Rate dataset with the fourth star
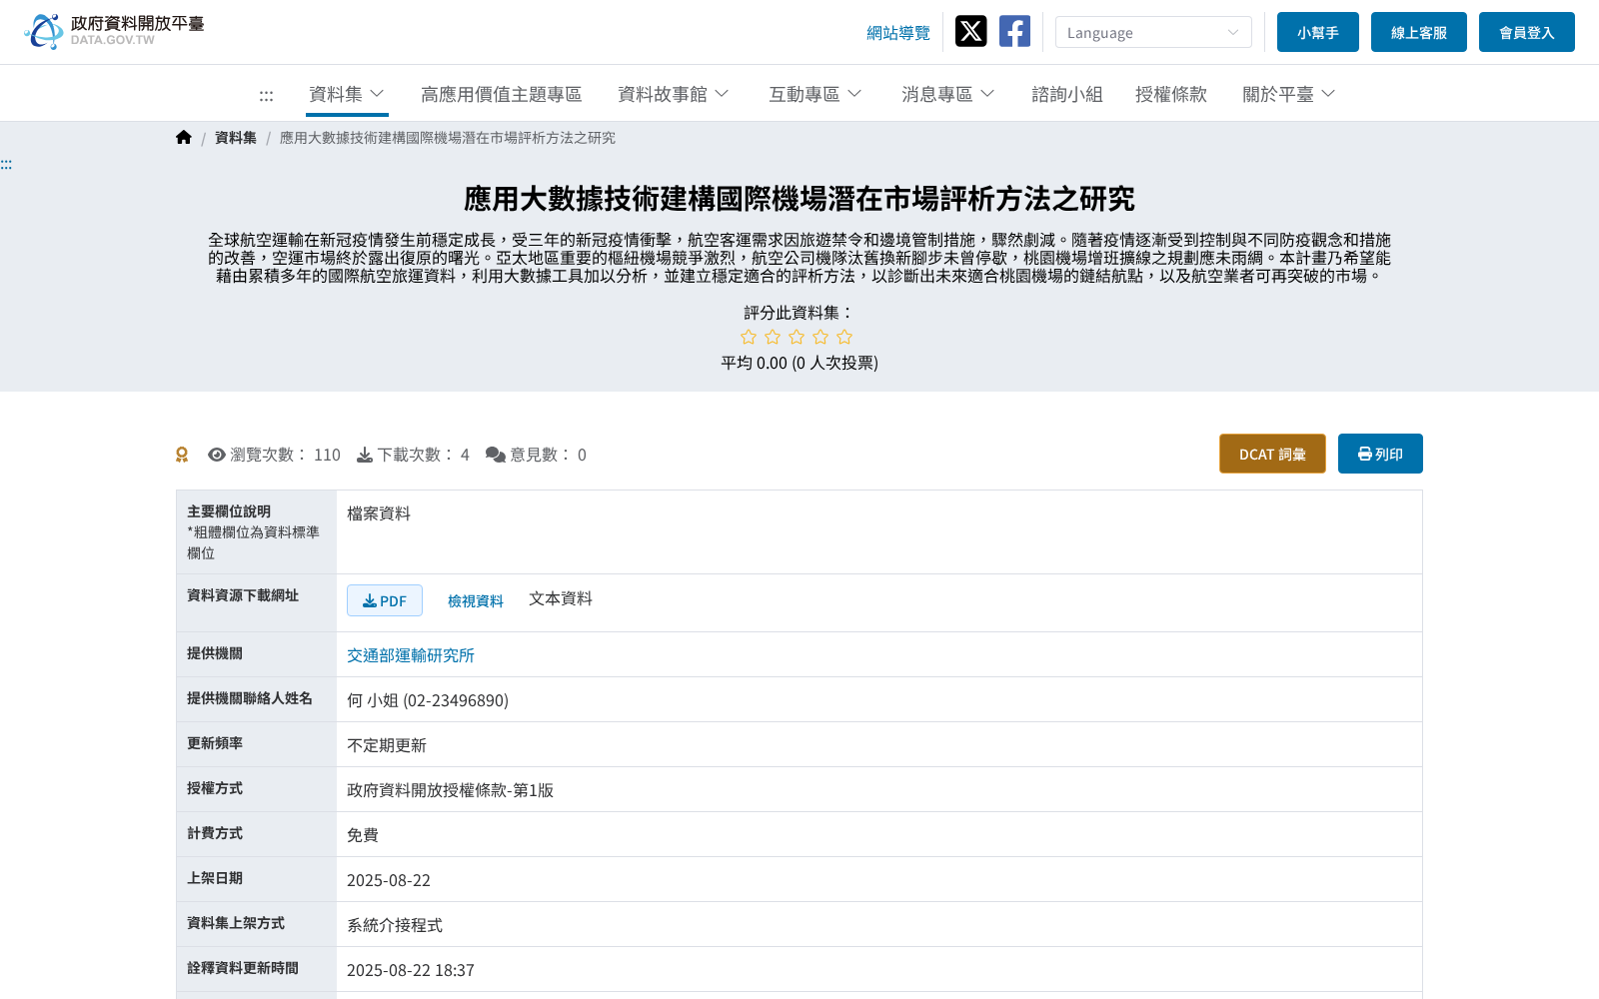Viewport: 1599px width, 999px height. click(x=820, y=337)
